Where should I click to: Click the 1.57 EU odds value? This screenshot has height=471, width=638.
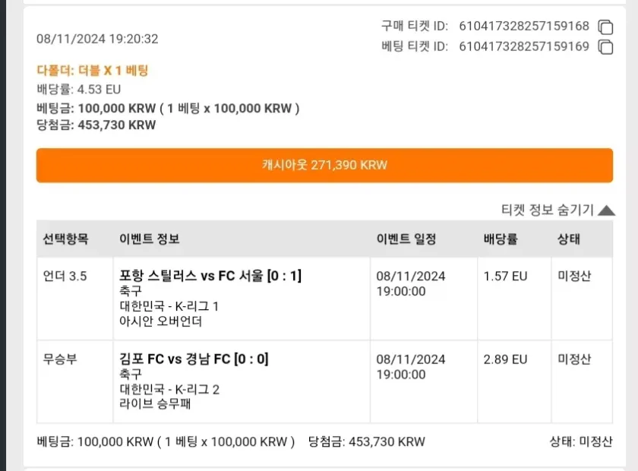pos(505,277)
